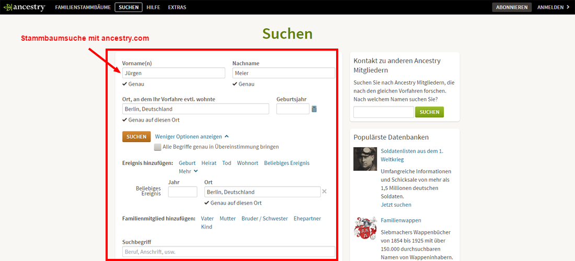Add a Heirat event
575x261 pixels.
(x=209, y=163)
